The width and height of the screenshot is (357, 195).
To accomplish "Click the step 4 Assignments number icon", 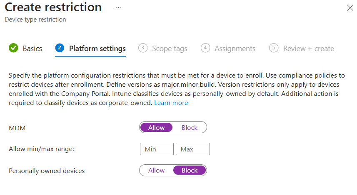I will click(x=205, y=48).
